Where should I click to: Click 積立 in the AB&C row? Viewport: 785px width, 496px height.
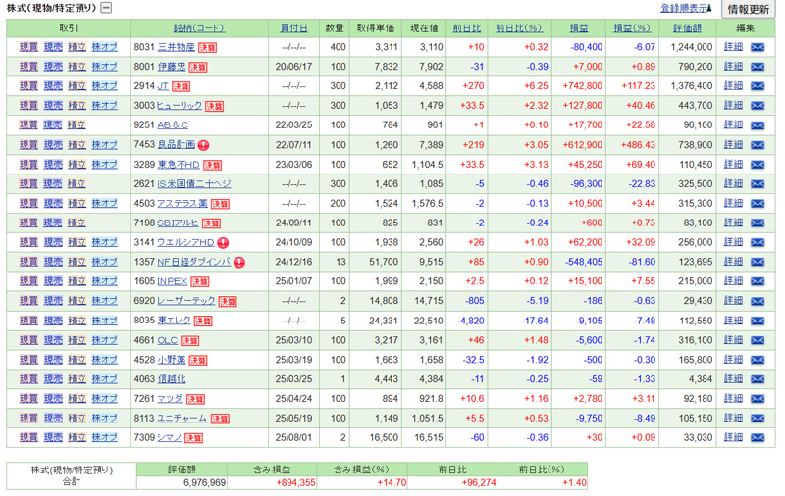click(x=77, y=125)
